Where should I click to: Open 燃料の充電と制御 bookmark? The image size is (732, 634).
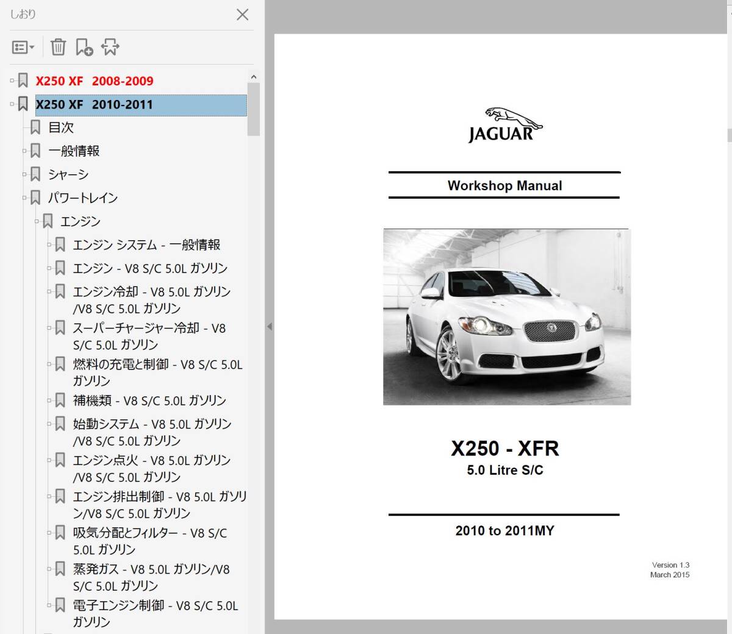tap(157, 372)
